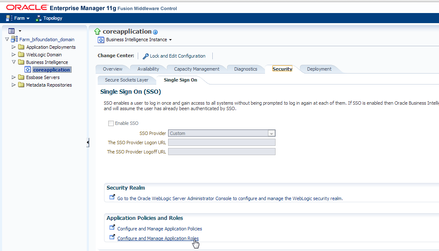This screenshot has width=439, height=251.
Task: Click the Metadata Repositories folder icon
Action: [x=21, y=85]
